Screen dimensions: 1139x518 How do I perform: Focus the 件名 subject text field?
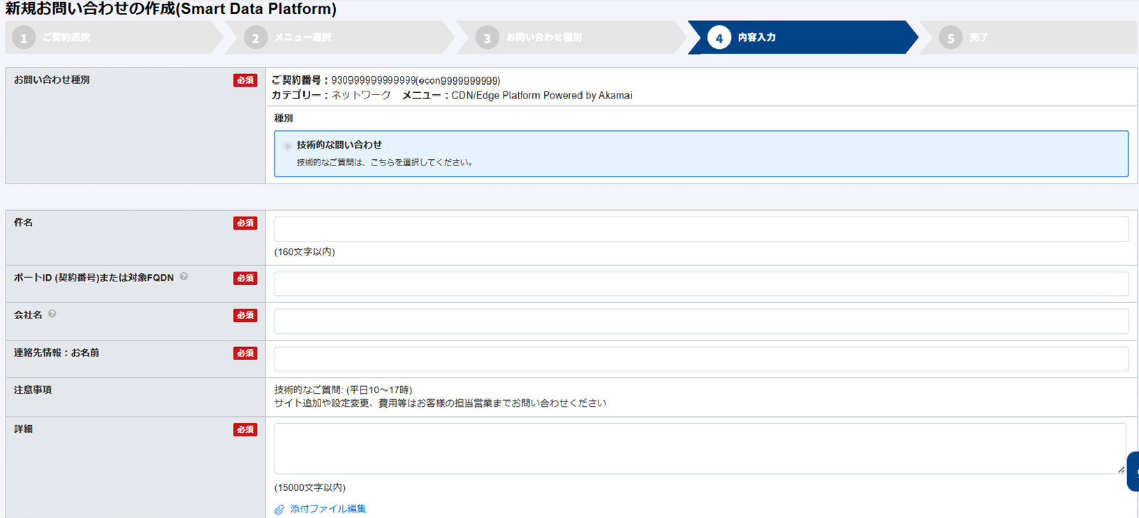[700, 229]
